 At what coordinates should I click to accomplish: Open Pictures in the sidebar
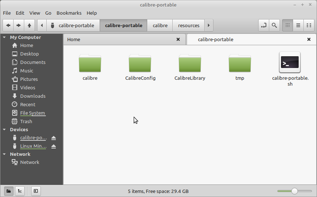pos(29,79)
